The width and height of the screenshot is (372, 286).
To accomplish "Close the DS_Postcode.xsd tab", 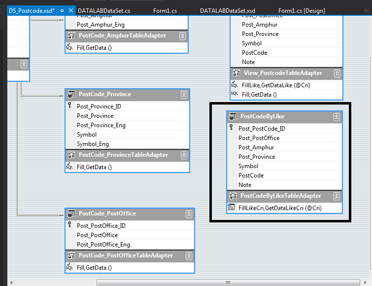I will click(70, 10).
